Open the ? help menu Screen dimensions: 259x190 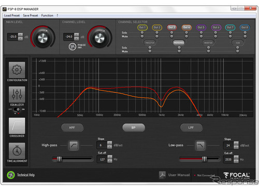pyautogui.click(x=57, y=16)
